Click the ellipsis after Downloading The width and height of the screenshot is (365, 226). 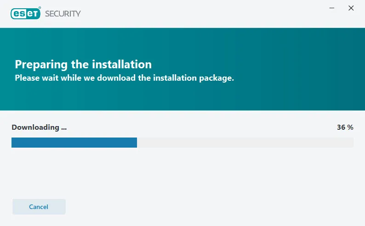point(64,129)
